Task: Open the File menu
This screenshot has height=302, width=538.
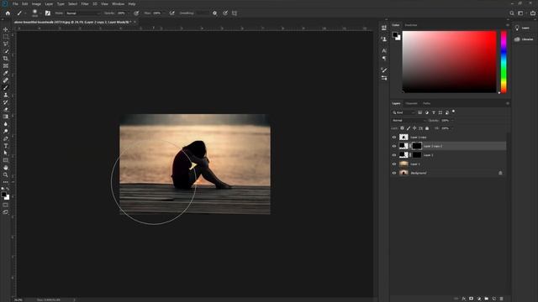Action: [x=15, y=3]
